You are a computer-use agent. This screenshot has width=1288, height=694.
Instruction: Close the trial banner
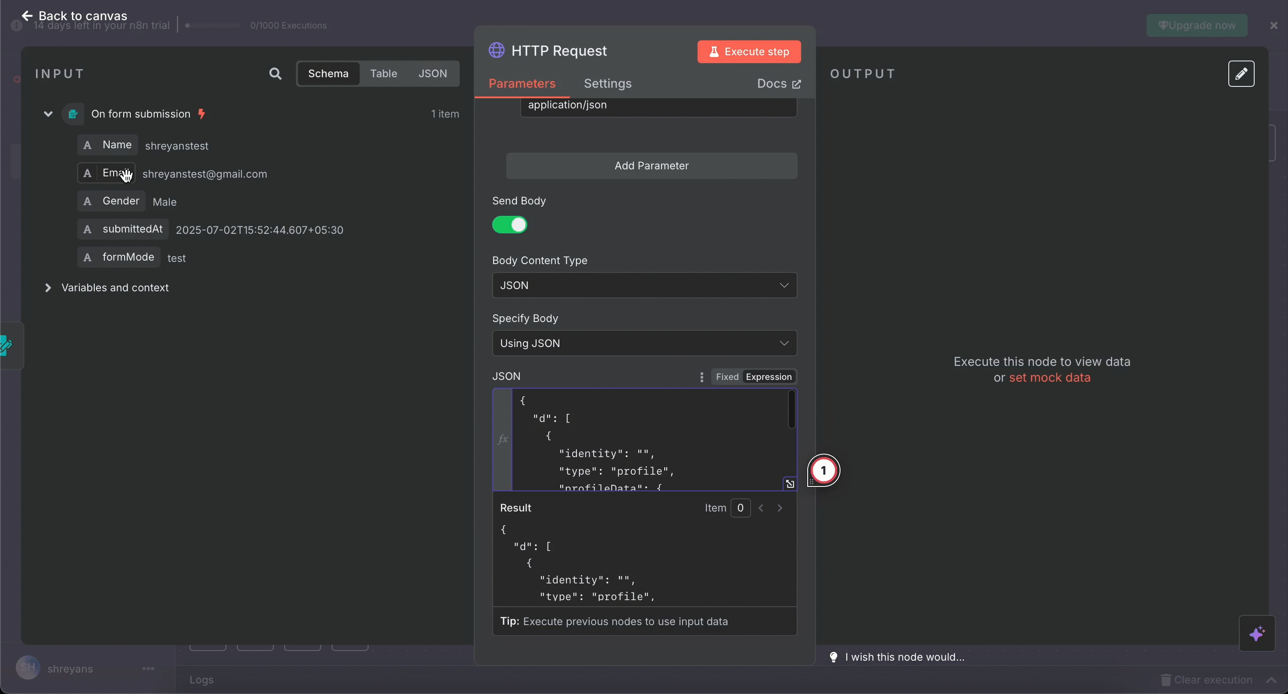(x=1274, y=25)
